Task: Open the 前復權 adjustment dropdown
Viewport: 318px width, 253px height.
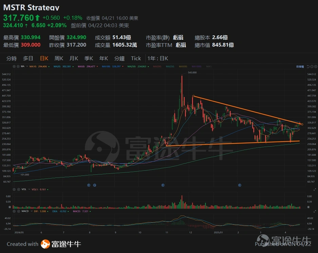Action: pos(300,67)
